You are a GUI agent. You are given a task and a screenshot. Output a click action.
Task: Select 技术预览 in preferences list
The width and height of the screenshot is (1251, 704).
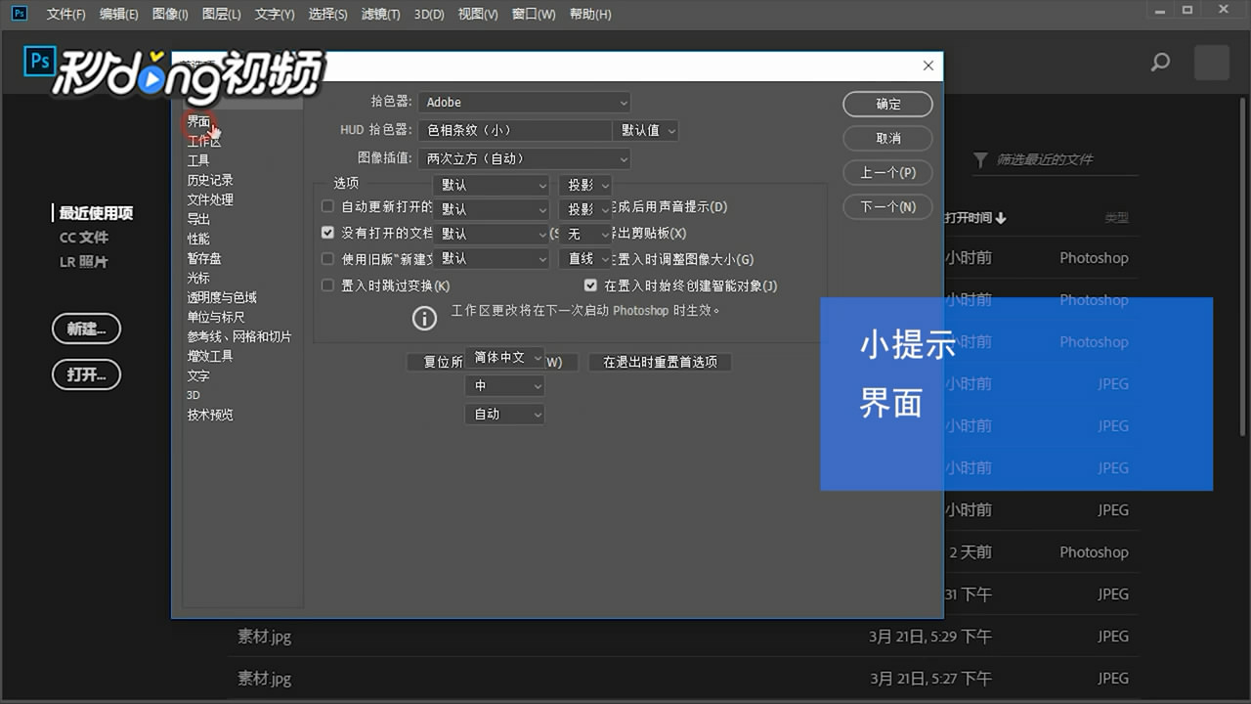(x=210, y=415)
